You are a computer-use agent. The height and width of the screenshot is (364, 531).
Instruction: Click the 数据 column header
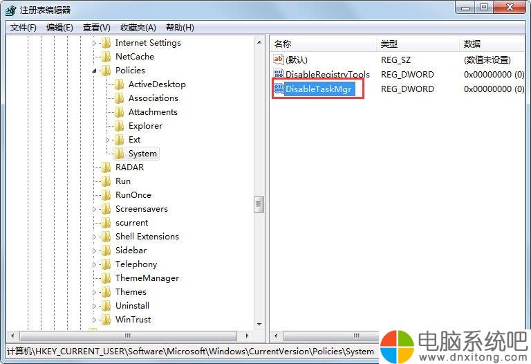[x=492, y=44]
